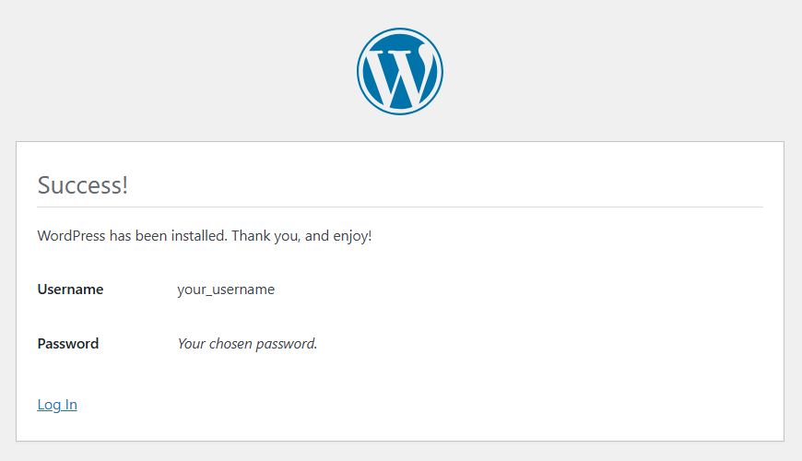Click the word "Log" in the link
The width and height of the screenshot is (802, 461).
coord(49,405)
